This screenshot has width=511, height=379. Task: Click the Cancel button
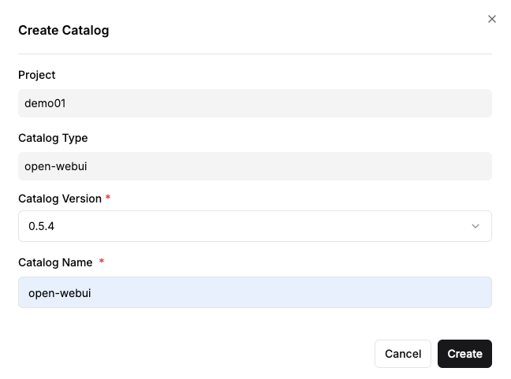pyautogui.click(x=403, y=354)
